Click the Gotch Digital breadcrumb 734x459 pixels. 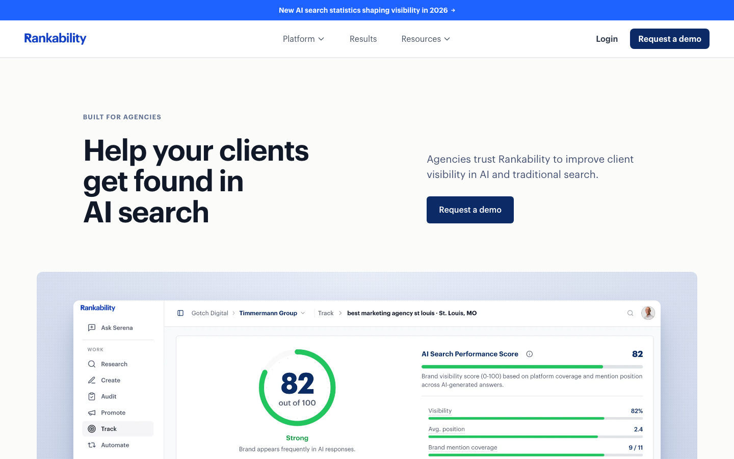(209, 313)
